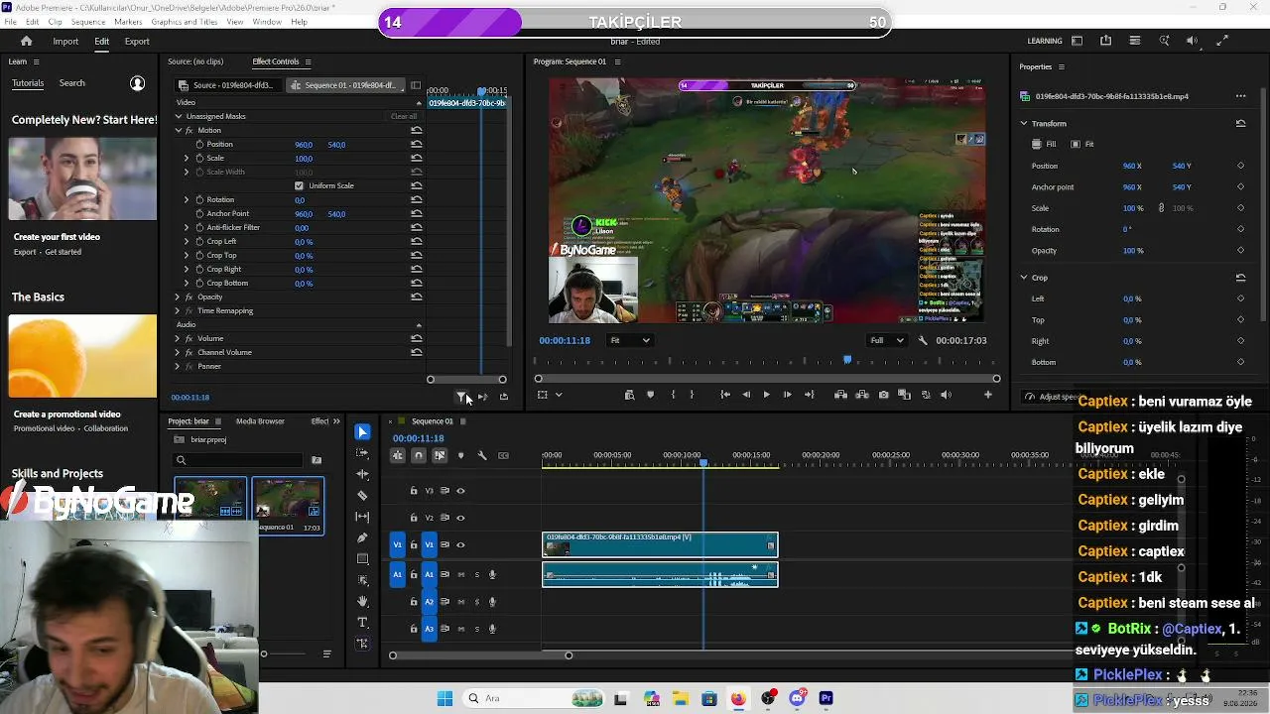Select the Pen tool
This screenshot has height=714, width=1270.
(x=362, y=537)
